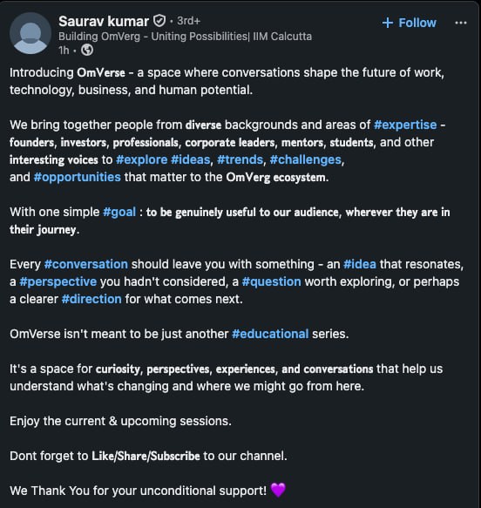Image resolution: width=481 pixels, height=508 pixels.
Task: Open the three-dot post options menu
Action: 460,23
